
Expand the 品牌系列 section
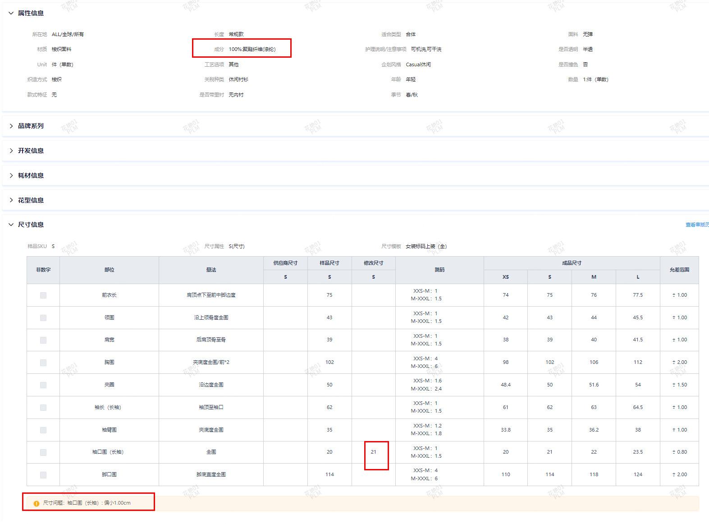(11, 126)
